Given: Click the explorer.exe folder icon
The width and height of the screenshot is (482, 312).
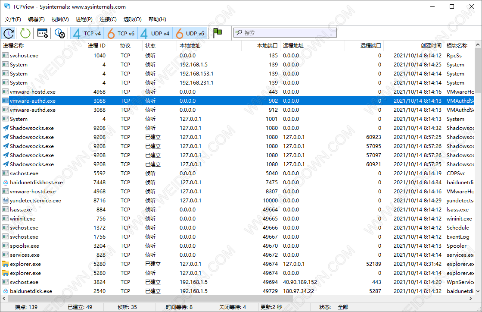Looking at the screenshot, I should [x=6, y=264].
